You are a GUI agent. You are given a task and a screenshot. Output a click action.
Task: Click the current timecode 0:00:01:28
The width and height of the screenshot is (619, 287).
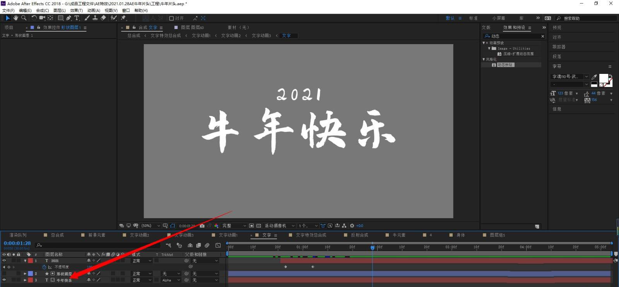pos(17,243)
